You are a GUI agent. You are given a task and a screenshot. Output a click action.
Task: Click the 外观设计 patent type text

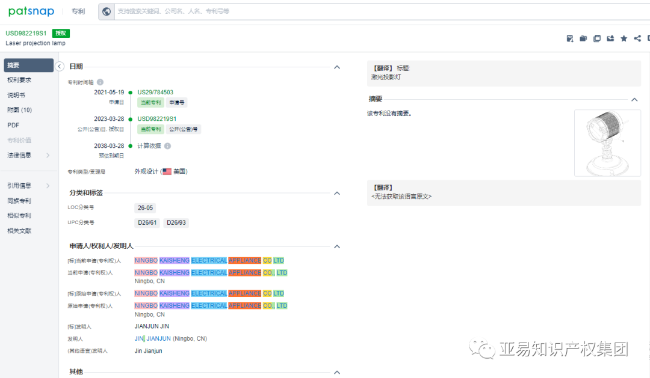146,171
